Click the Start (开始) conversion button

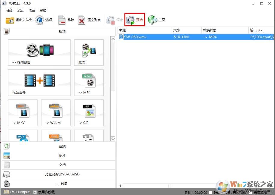(x=135, y=20)
